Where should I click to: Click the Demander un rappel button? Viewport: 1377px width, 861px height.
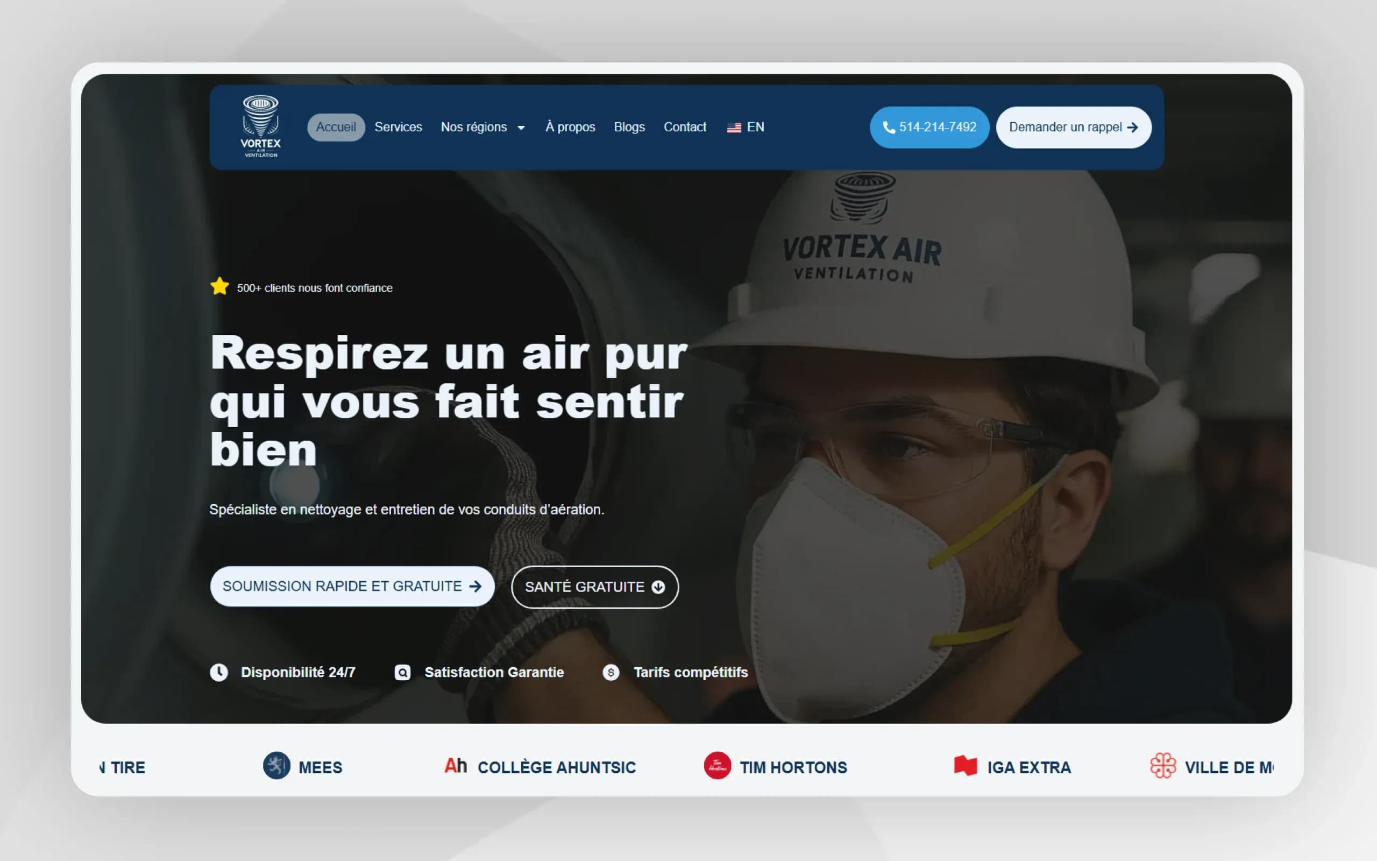(1074, 127)
